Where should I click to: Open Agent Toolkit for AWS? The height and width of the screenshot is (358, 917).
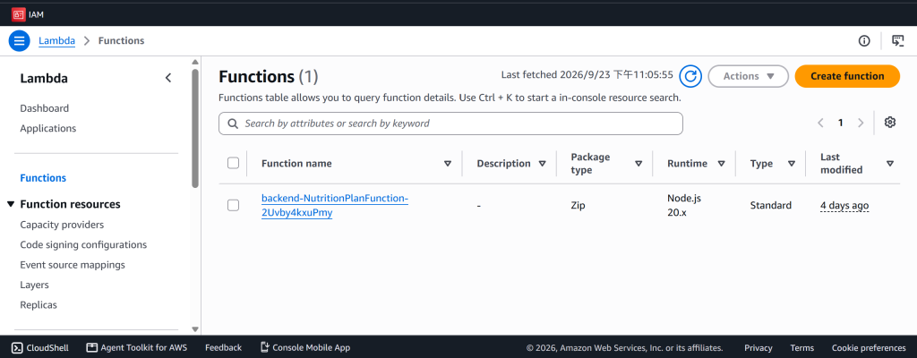[137, 347]
